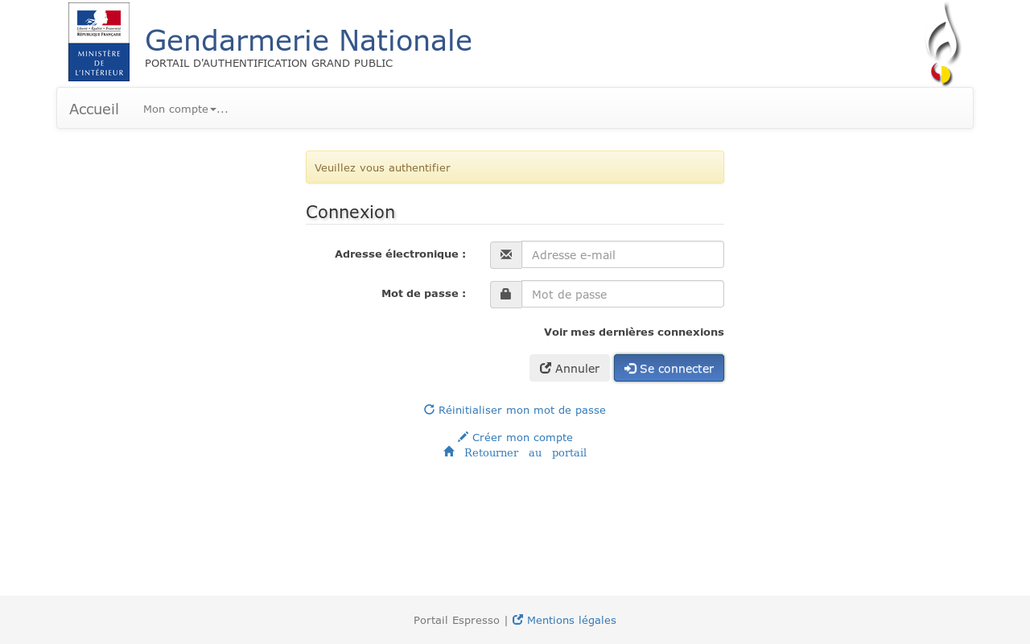This screenshot has width=1030, height=644.
Task: Follow the Créer mon compte link
Action: (515, 437)
